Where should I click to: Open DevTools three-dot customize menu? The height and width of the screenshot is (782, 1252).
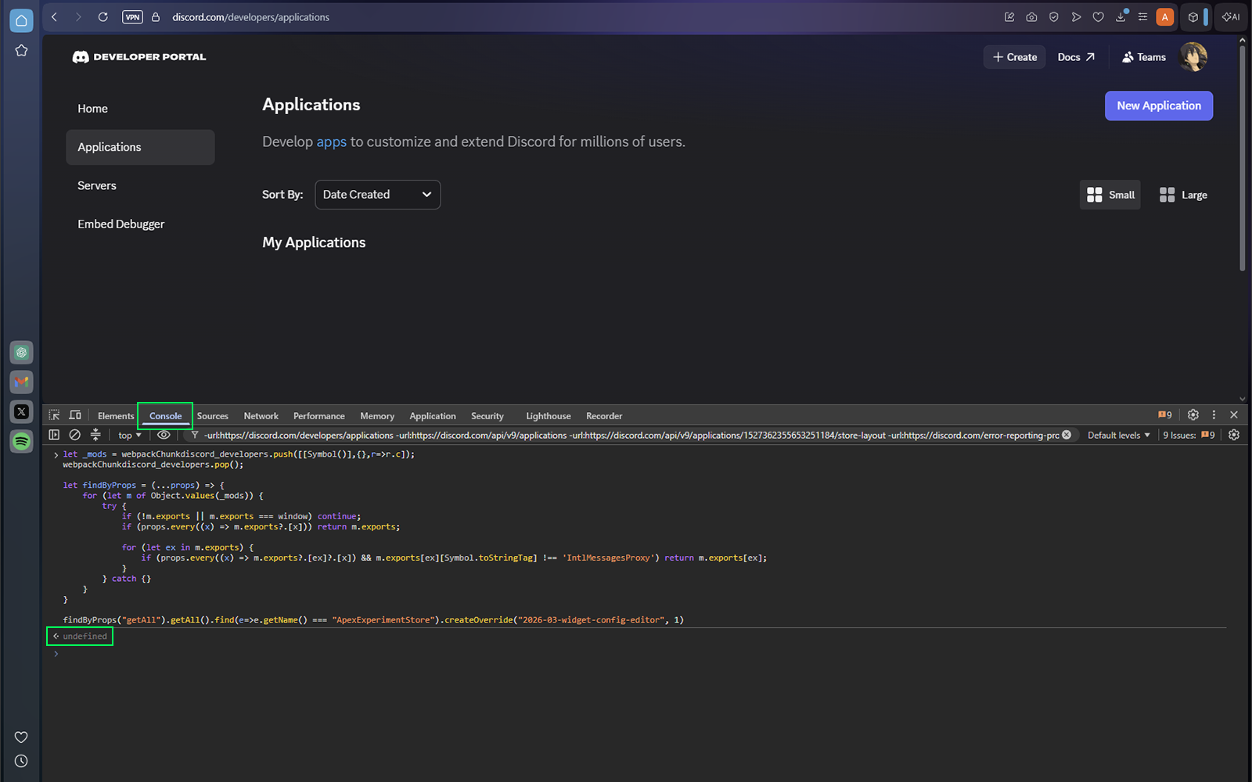point(1214,415)
